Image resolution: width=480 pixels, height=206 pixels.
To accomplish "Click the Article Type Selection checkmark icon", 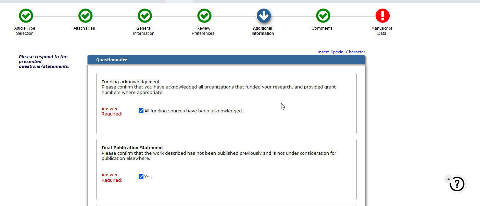I will tap(26, 16).
